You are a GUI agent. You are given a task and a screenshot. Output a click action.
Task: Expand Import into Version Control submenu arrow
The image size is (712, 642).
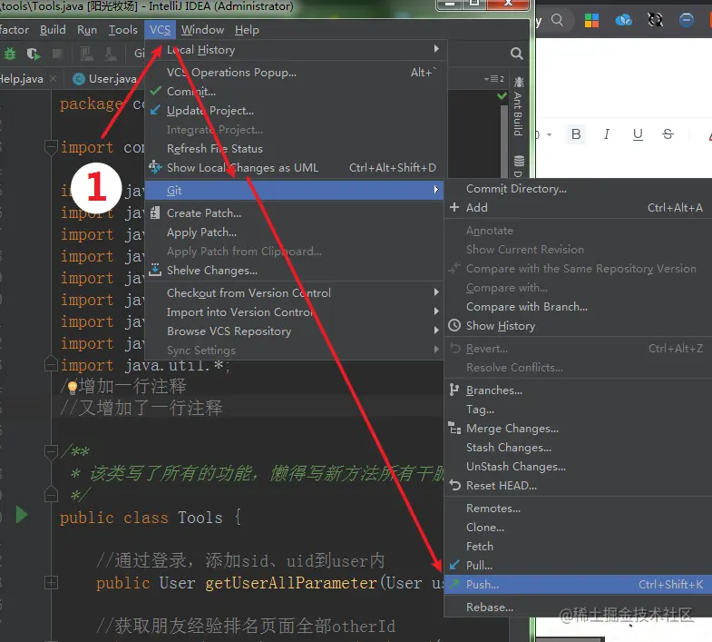pos(436,311)
